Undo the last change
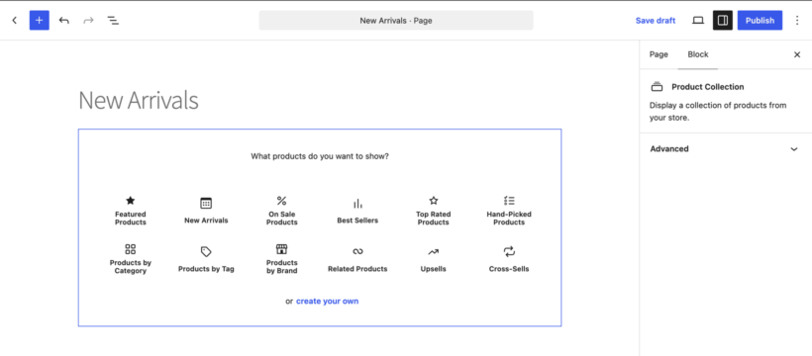The height and width of the screenshot is (356, 812). (x=63, y=20)
